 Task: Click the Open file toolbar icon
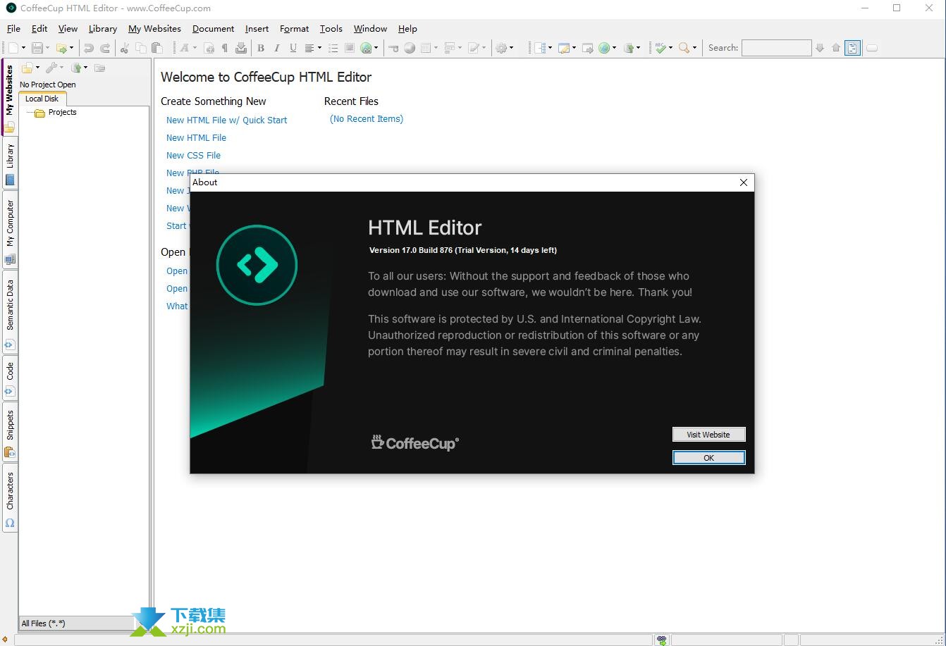pos(61,48)
